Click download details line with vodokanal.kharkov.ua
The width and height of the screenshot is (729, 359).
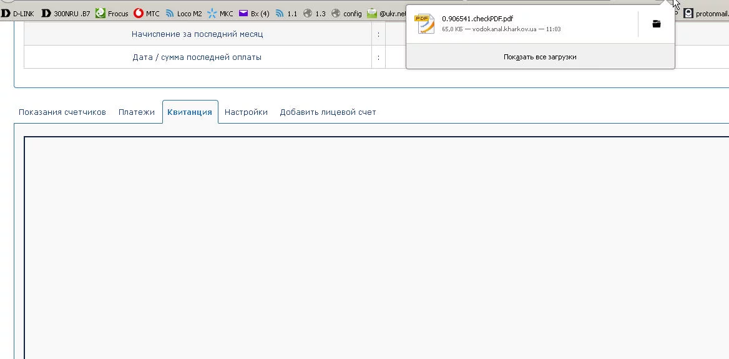501,29
